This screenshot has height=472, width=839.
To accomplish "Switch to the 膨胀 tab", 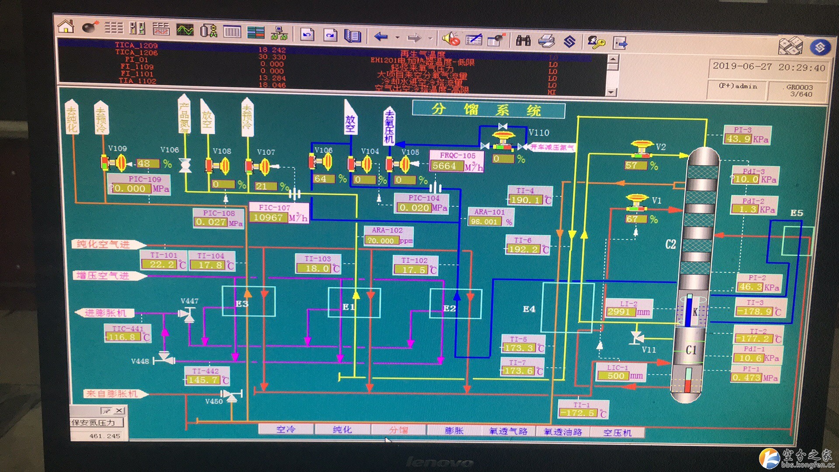I will click(454, 431).
